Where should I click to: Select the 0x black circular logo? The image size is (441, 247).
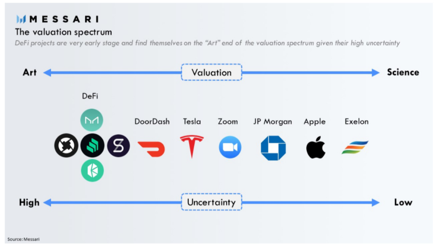click(x=67, y=146)
